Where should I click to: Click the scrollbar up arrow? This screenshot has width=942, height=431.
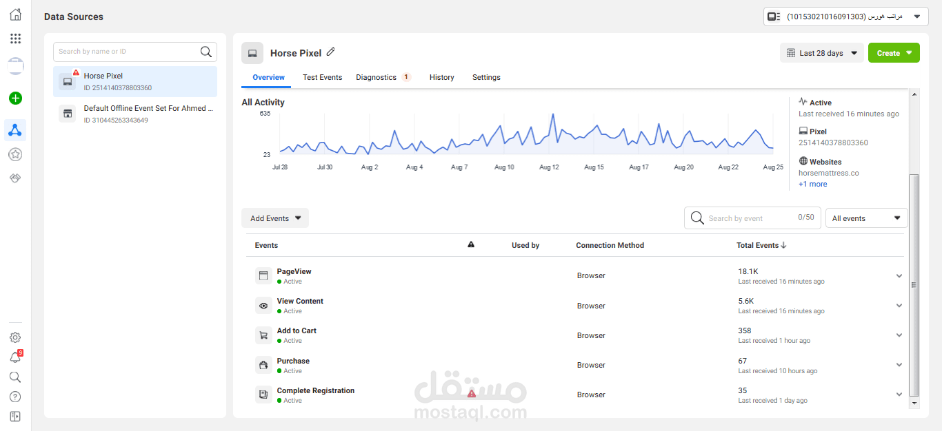[x=914, y=94]
